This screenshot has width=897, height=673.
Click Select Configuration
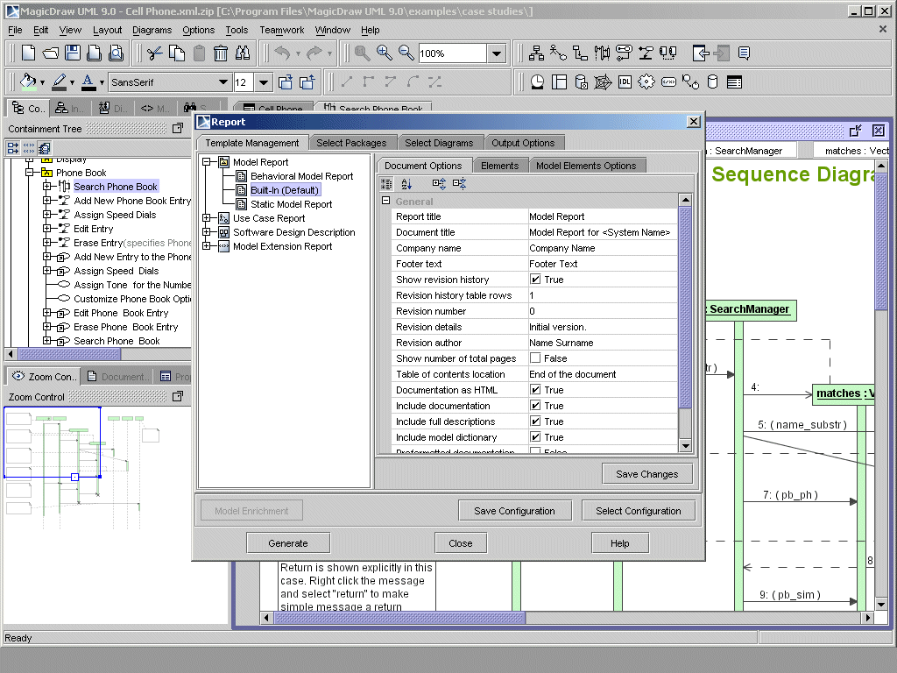tap(639, 511)
